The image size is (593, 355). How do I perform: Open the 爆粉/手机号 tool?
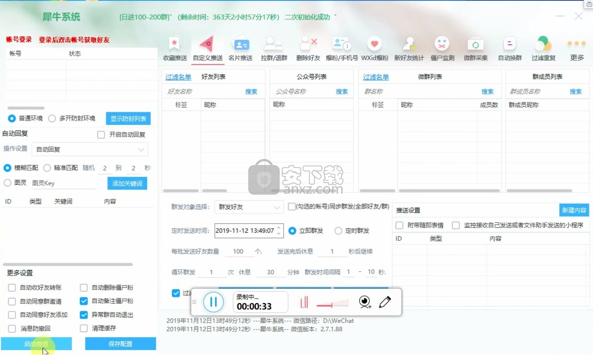pyautogui.click(x=341, y=48)
